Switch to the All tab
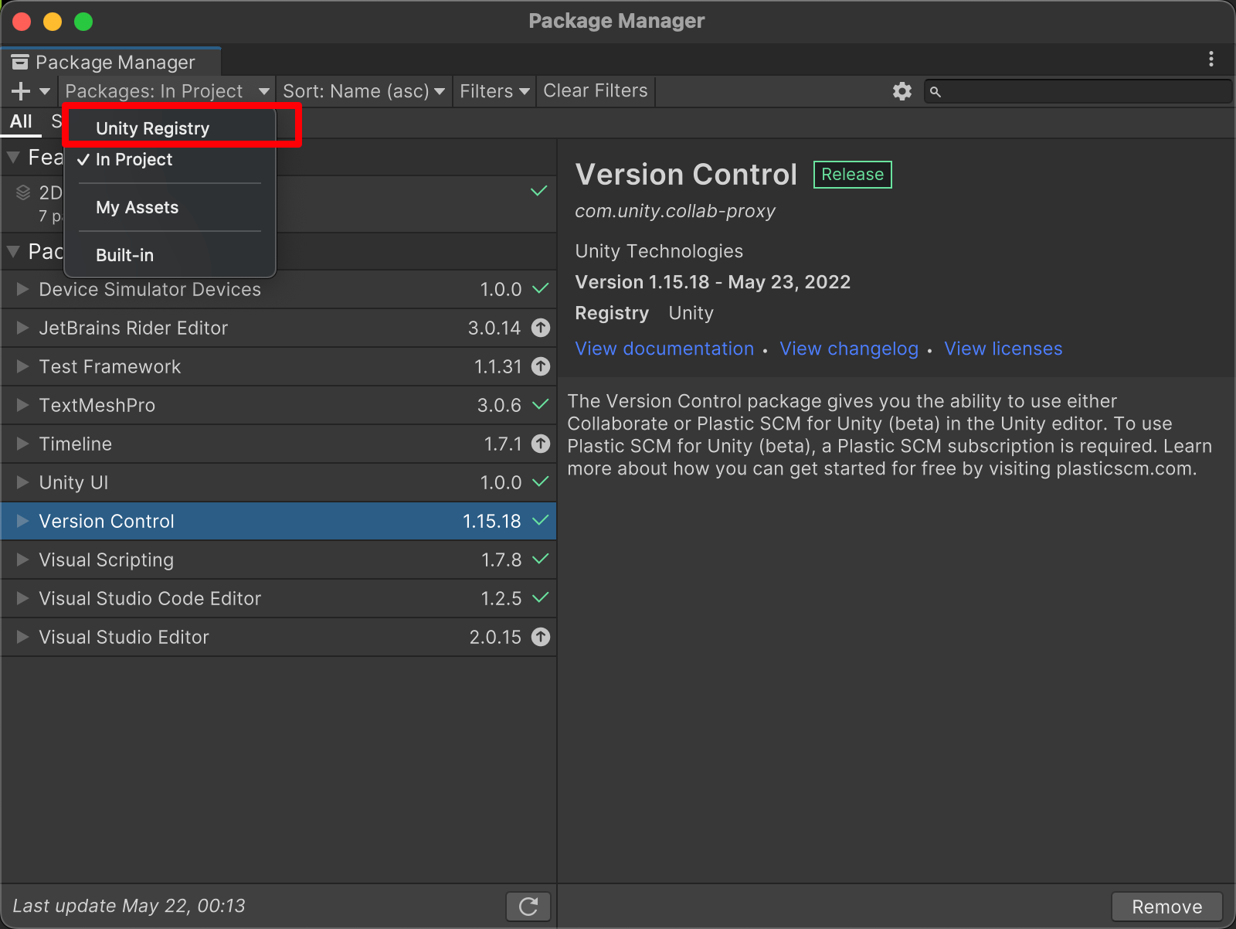Screen dimensions: 1236x929 [x=21, y=121]
